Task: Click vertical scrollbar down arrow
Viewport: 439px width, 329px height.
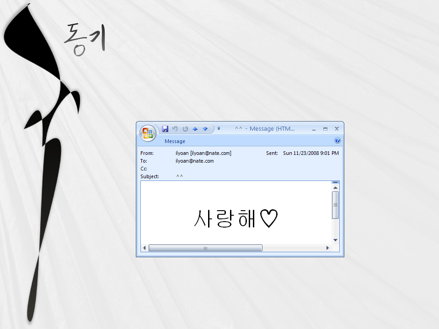Action: click(x=335, y=240)
